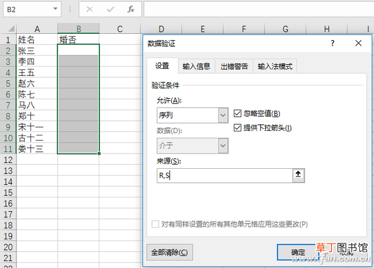Click the 确定 button

[298, 252]
